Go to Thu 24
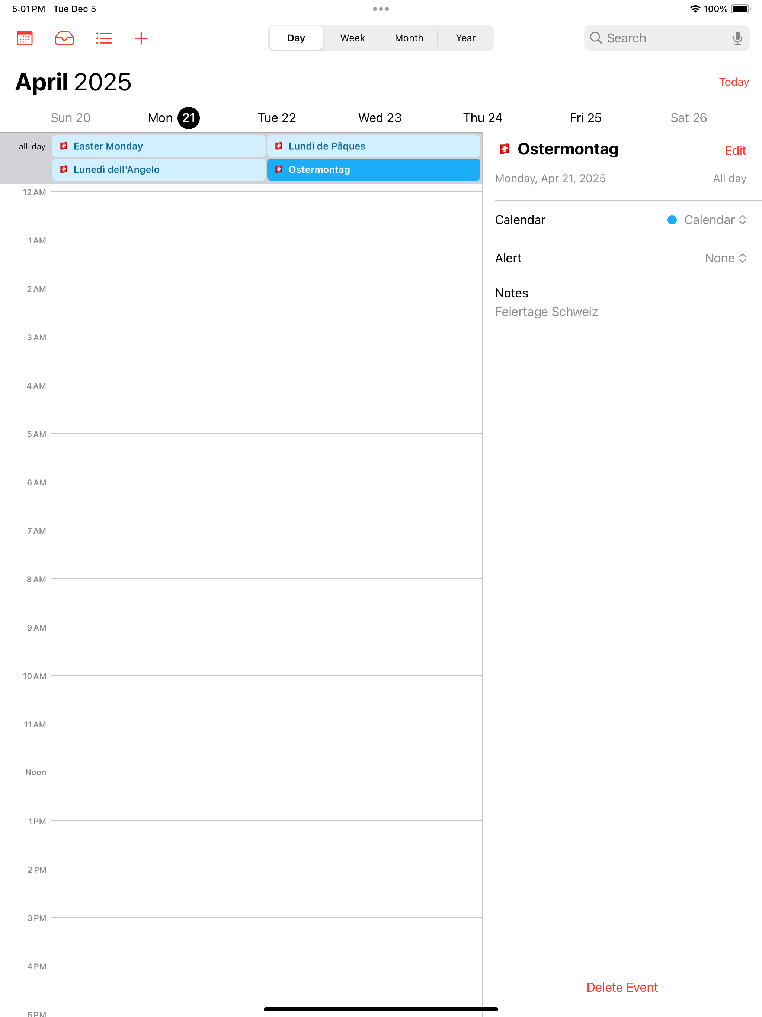 [483, 118]
